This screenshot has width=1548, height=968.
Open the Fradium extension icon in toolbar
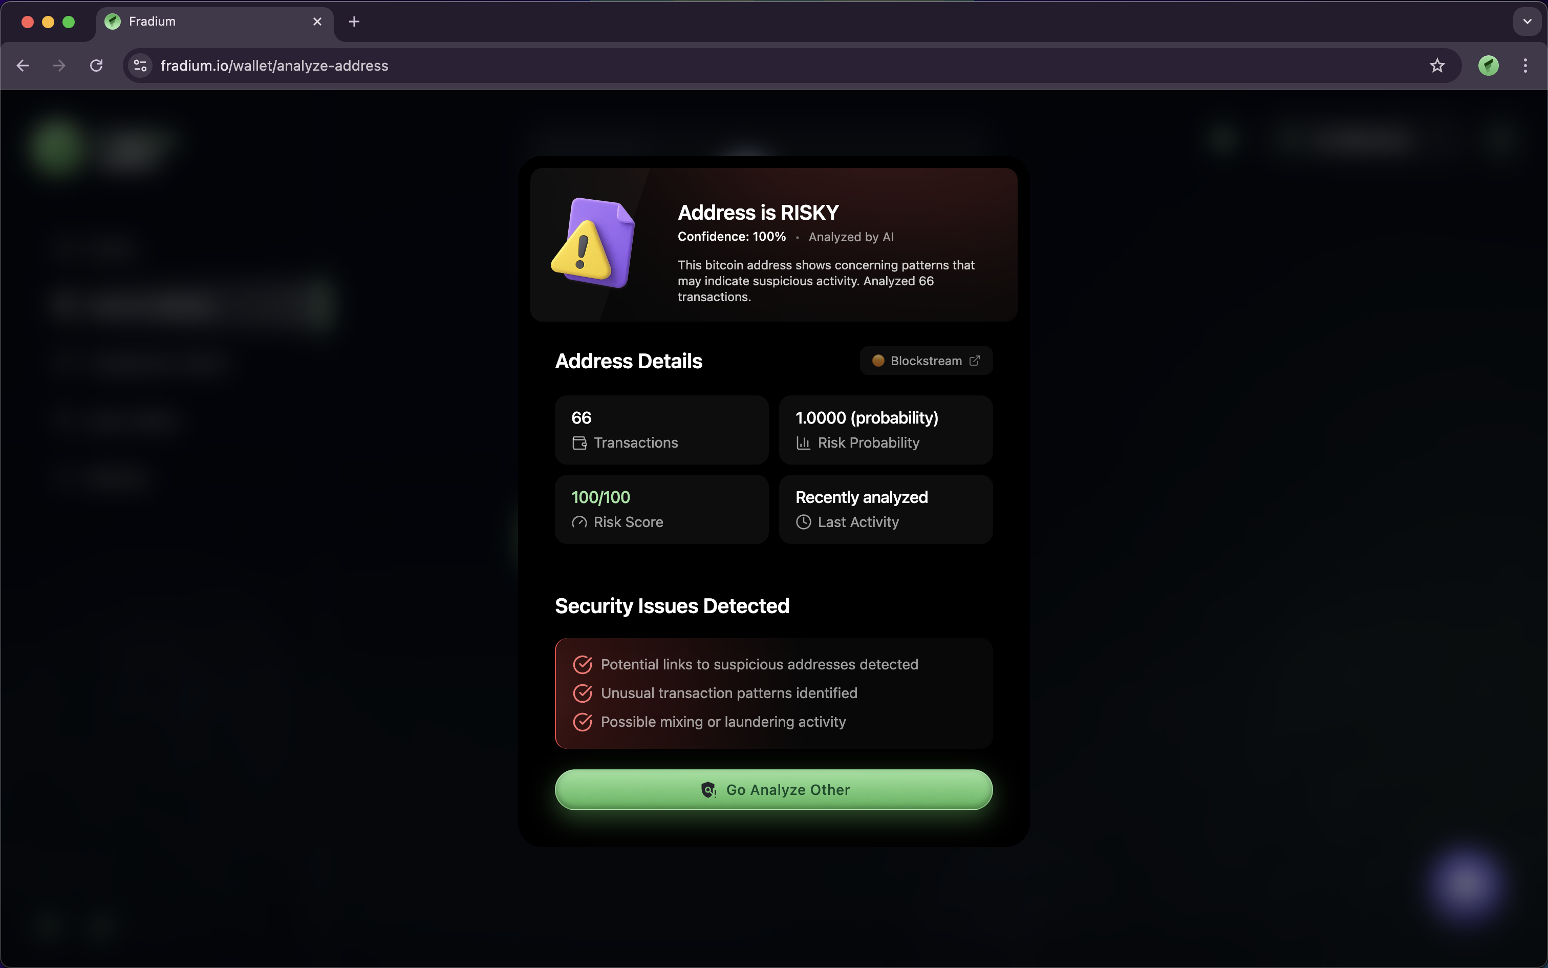point(1489,66)
